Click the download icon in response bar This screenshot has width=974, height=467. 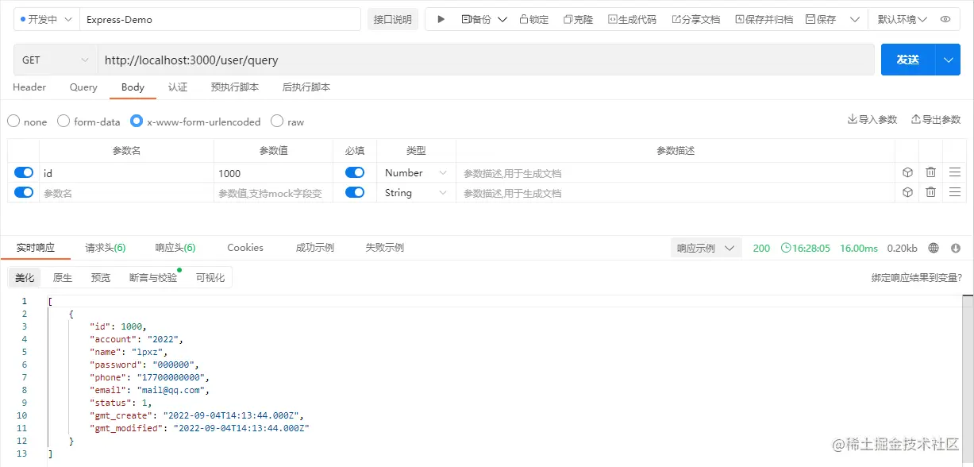[x=956, y=248]
